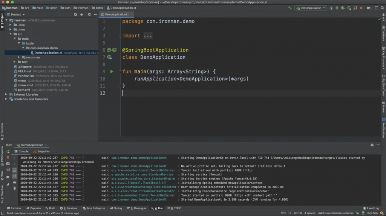Click the locate/scroll from source target icon
This screenshot has width=386, height=216.
point(75,15)
